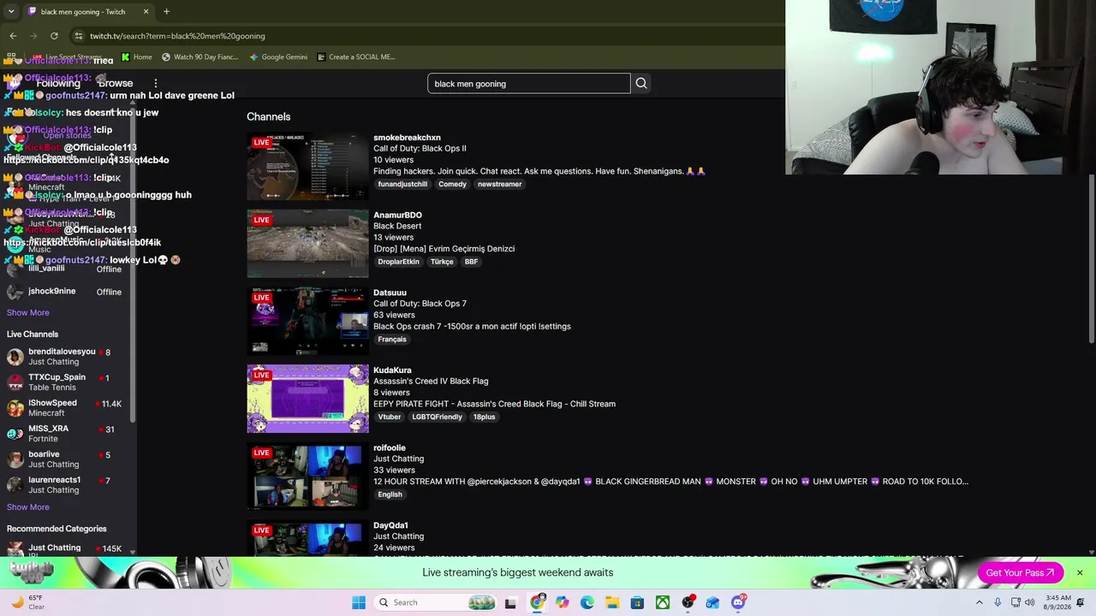The width and height of the screenshot is (1096, 616).
Task: Reload the Twitch page
Action: coord(54,36)
